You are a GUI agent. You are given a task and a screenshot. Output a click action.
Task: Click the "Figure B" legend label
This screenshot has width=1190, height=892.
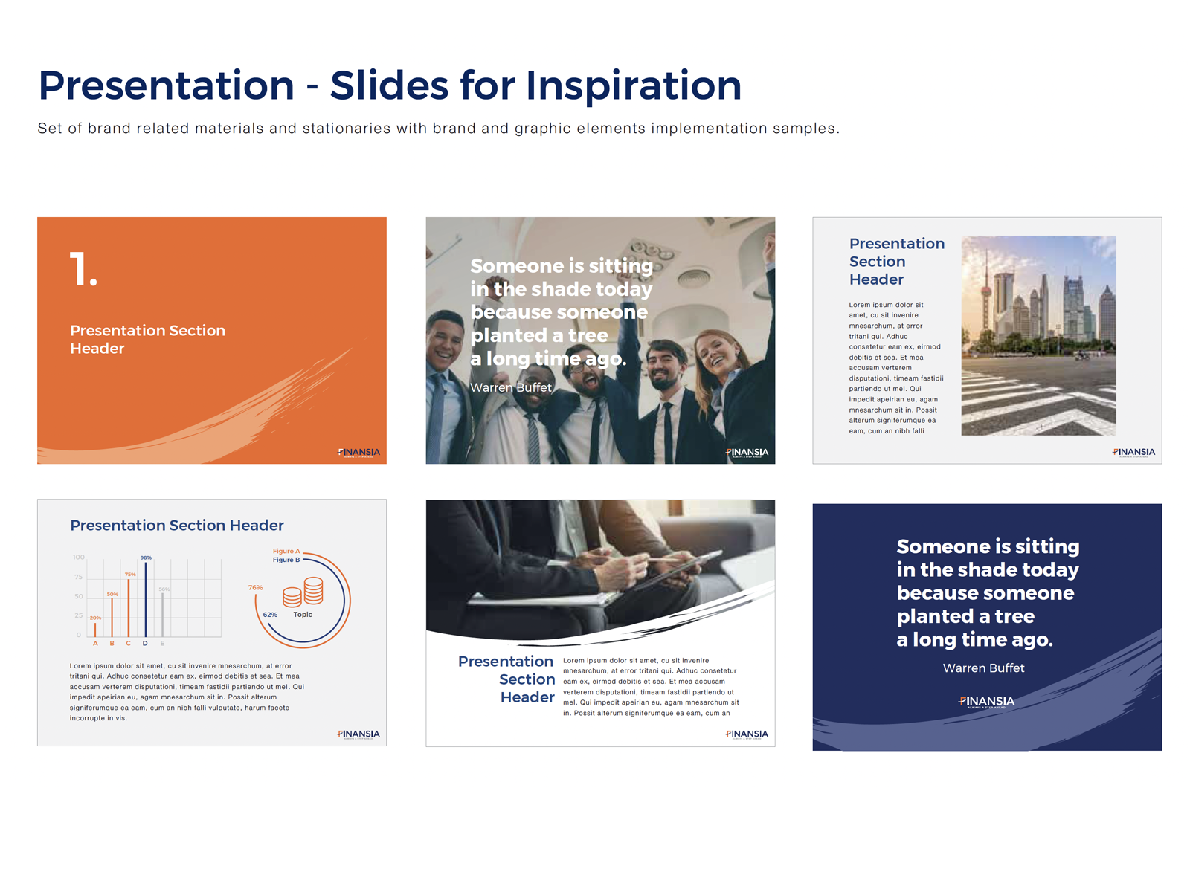click(286, 560)
